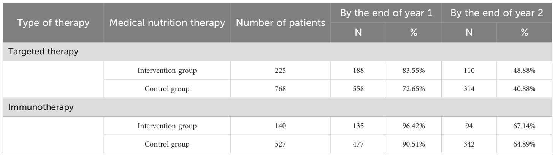Select Intervention group under Immunotherapy
This screenshot has width=555, height=156.
coord(167,126)
